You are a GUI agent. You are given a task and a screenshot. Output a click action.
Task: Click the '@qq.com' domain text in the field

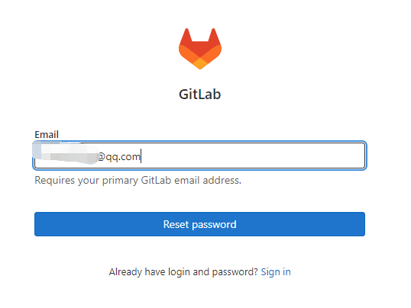119,157
